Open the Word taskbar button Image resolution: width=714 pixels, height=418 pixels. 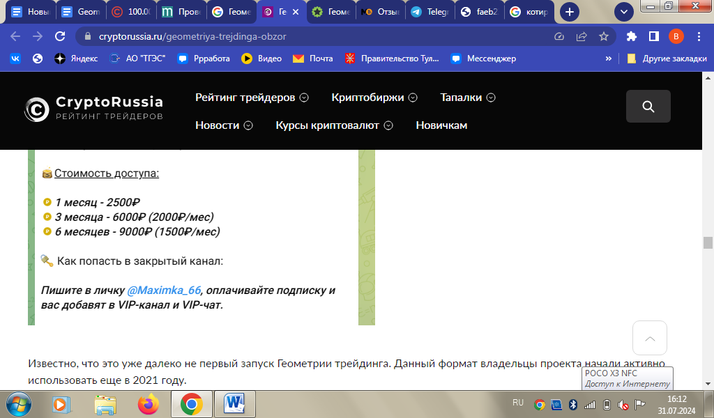(x=234, y=404)
